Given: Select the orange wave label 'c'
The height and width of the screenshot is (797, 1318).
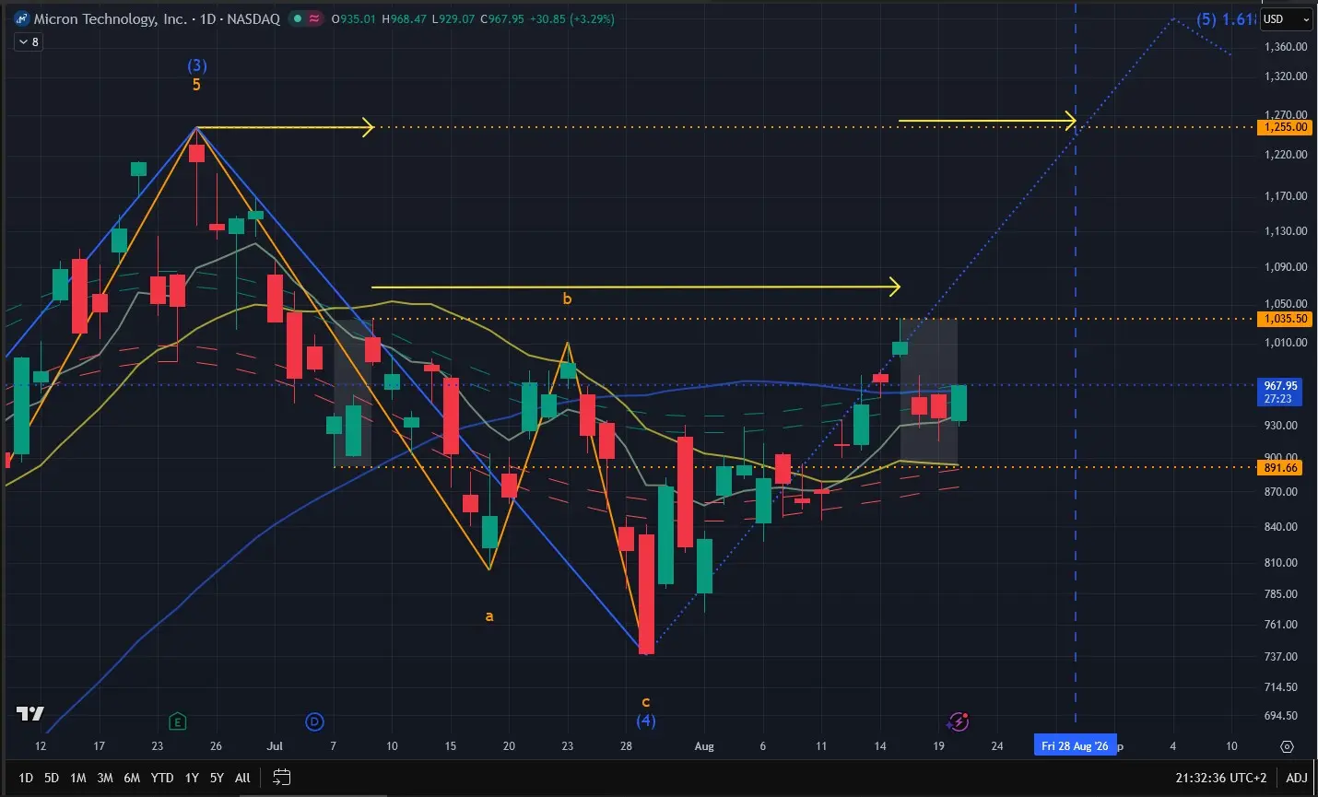Looking at the screenshot, I should pos(646,702).
